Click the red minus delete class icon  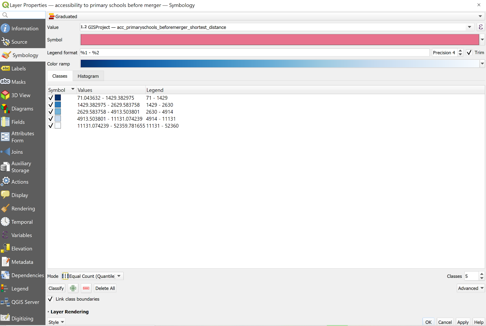tap(86, 288)
